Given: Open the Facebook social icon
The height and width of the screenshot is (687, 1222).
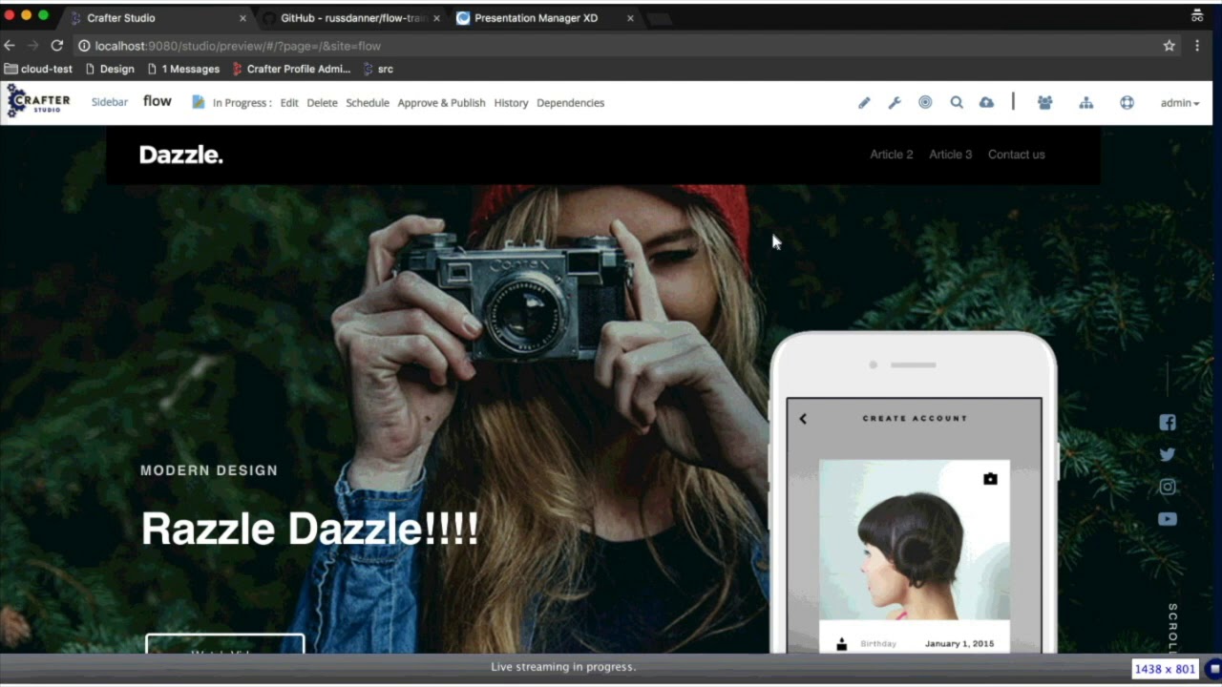Looking at the screenshot, I should 1168,423.
